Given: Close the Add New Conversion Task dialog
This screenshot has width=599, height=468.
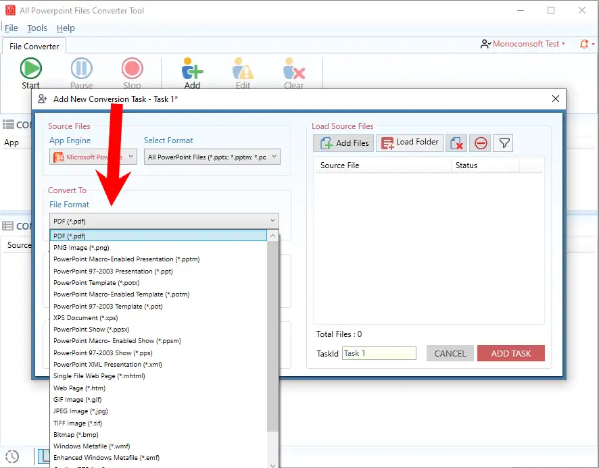Looking at the screenshot, I should 556,99.
